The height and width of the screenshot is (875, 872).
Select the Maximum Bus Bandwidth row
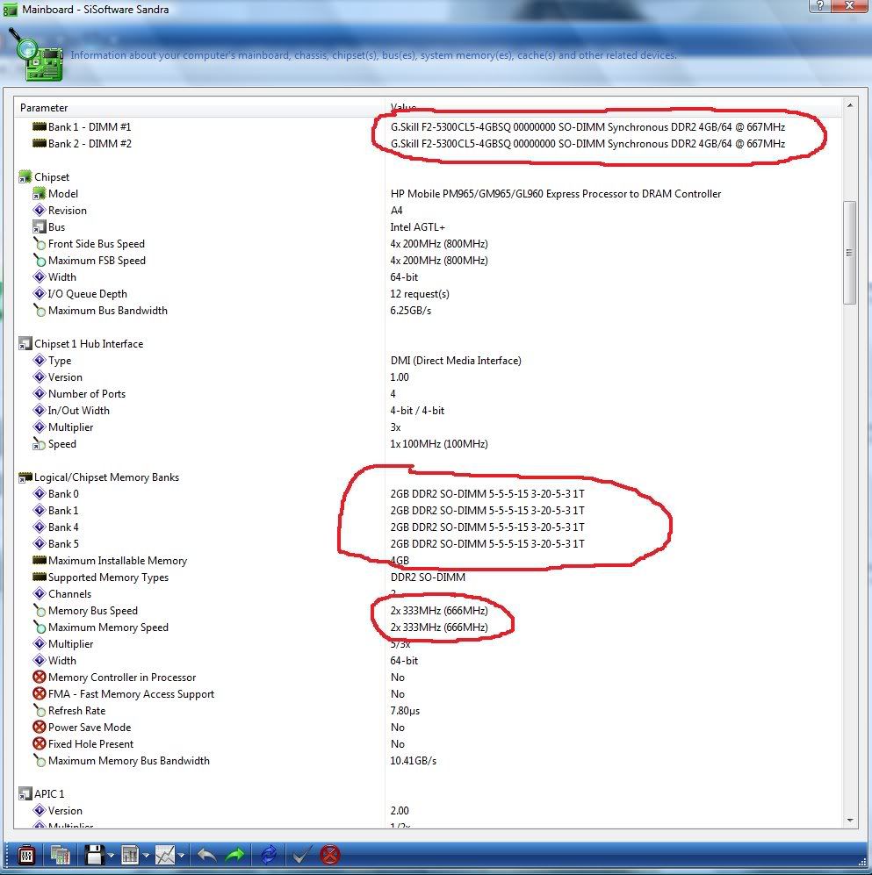click(x=427, y=311)
